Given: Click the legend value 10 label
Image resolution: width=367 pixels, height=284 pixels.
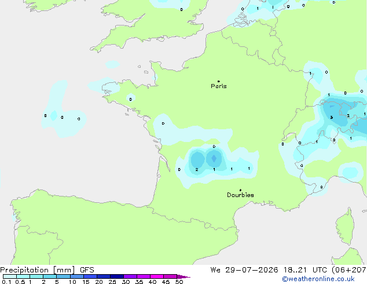Looking at the screenshot, I should click(72, 282).
